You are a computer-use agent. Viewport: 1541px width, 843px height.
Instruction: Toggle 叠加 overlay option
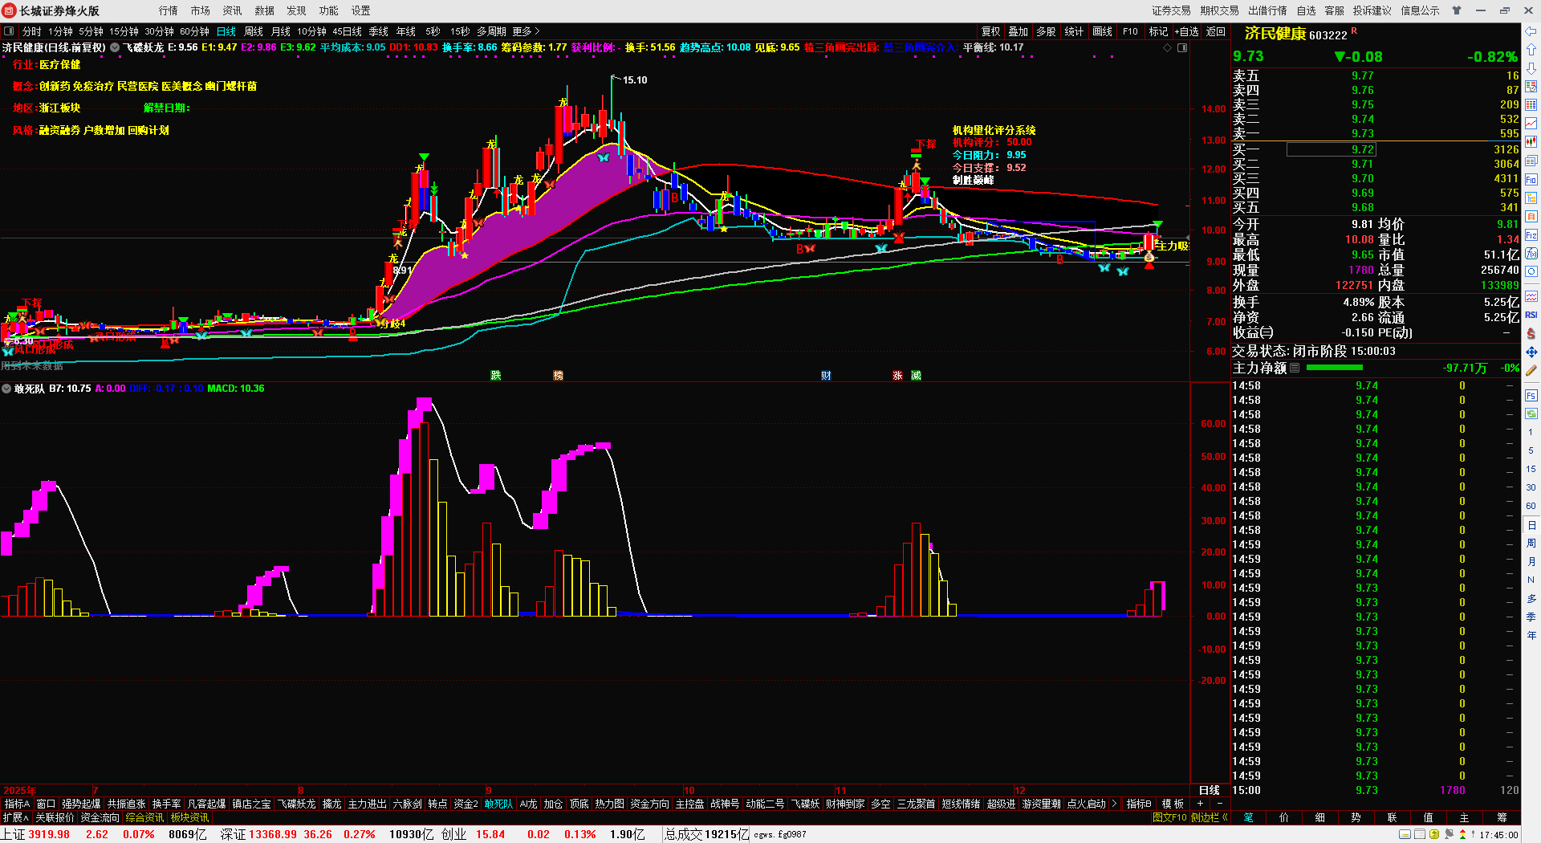[x=1019, y=31]
